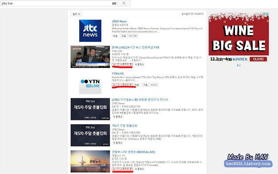Viewport: 278px width, 174px height.
Task: Close the Wine Big Sale ad
Action: (267, 14)
